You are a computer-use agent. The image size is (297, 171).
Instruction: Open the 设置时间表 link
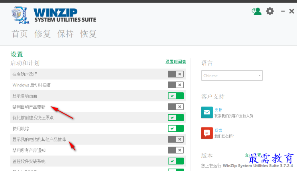176,62
